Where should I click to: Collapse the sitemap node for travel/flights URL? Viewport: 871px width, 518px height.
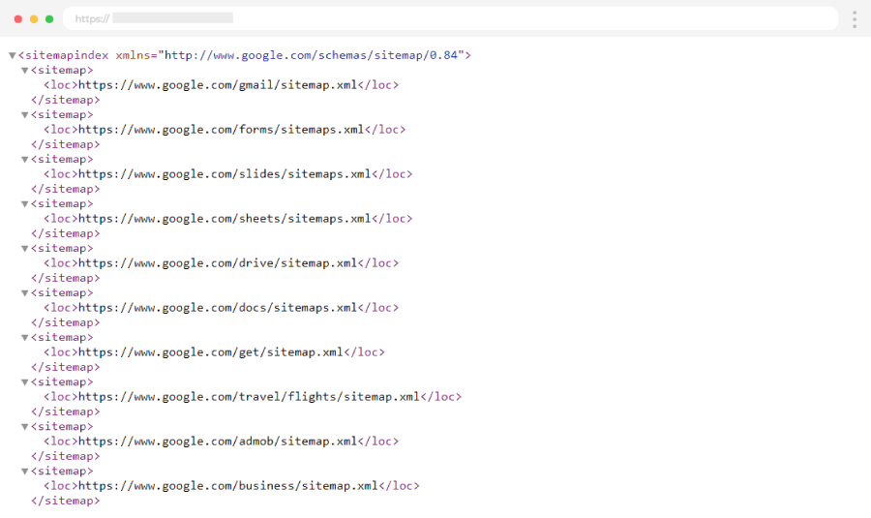(25, 382)
